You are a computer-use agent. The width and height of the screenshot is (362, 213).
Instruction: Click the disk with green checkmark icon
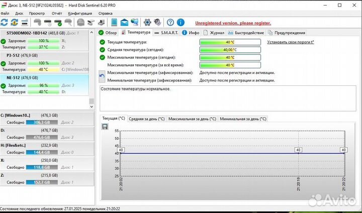click(x=58, y=23)
